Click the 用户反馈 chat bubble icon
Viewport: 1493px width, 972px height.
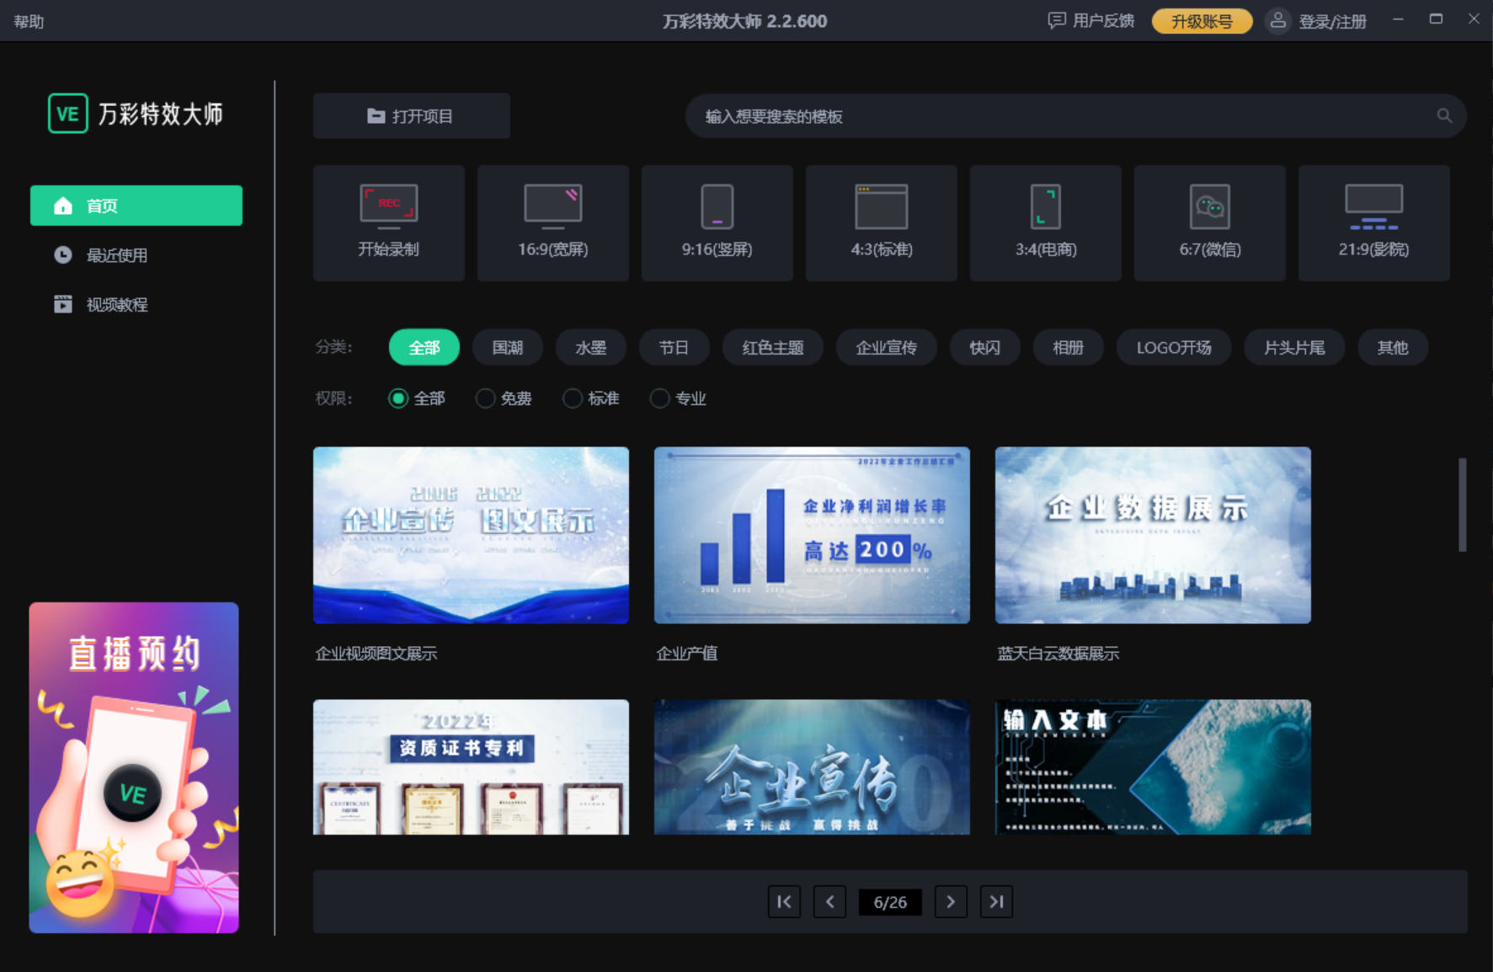[x=1056, y=21]
